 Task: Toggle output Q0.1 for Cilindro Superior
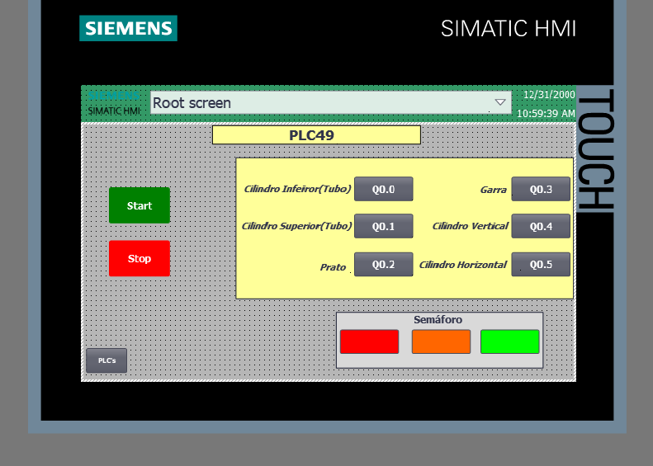(x=384, y=226)
